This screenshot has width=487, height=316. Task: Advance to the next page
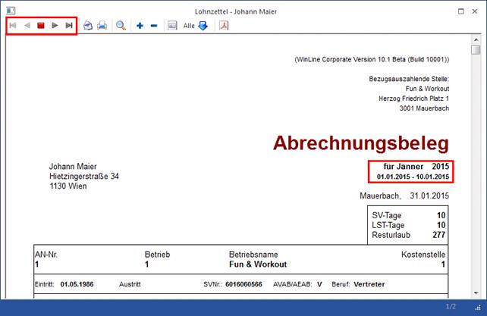click(x=55, y=26)
